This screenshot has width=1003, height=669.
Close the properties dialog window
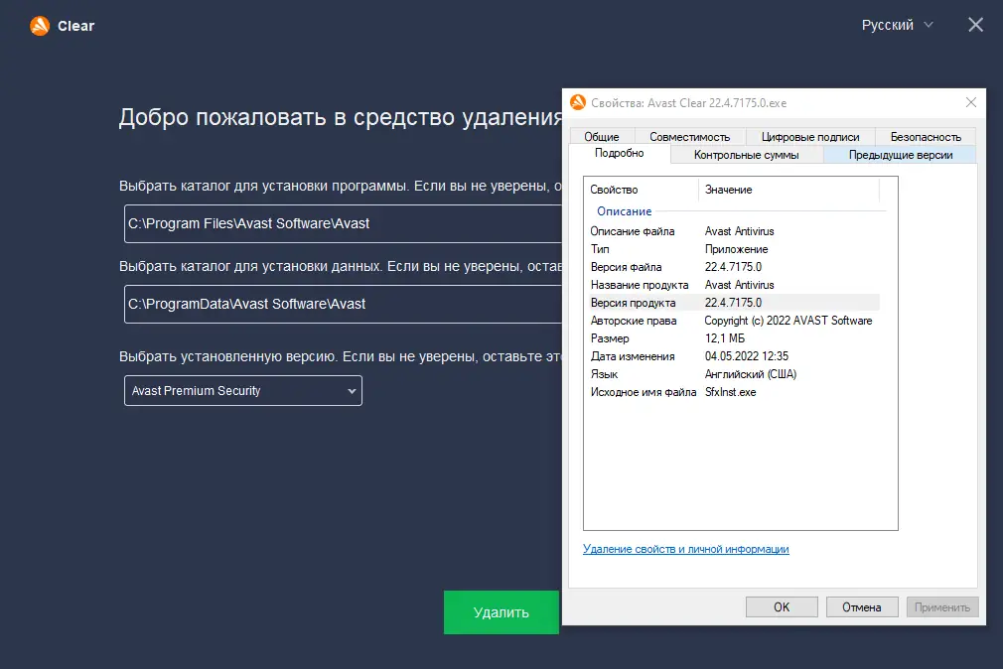click(x=971, y=102)
